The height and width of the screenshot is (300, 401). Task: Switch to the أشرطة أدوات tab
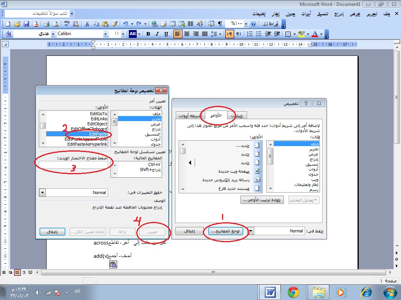(190, 116)
